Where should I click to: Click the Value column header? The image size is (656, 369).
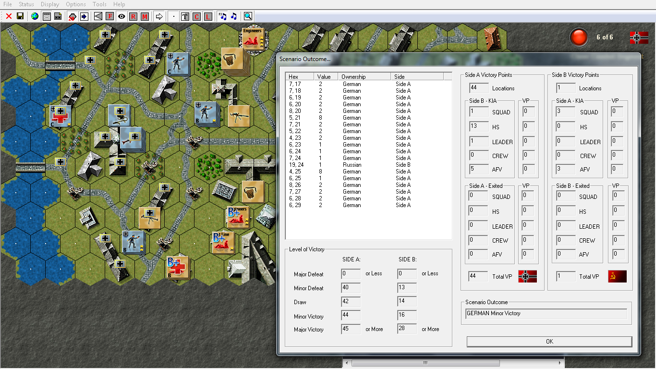click(326, 76)
